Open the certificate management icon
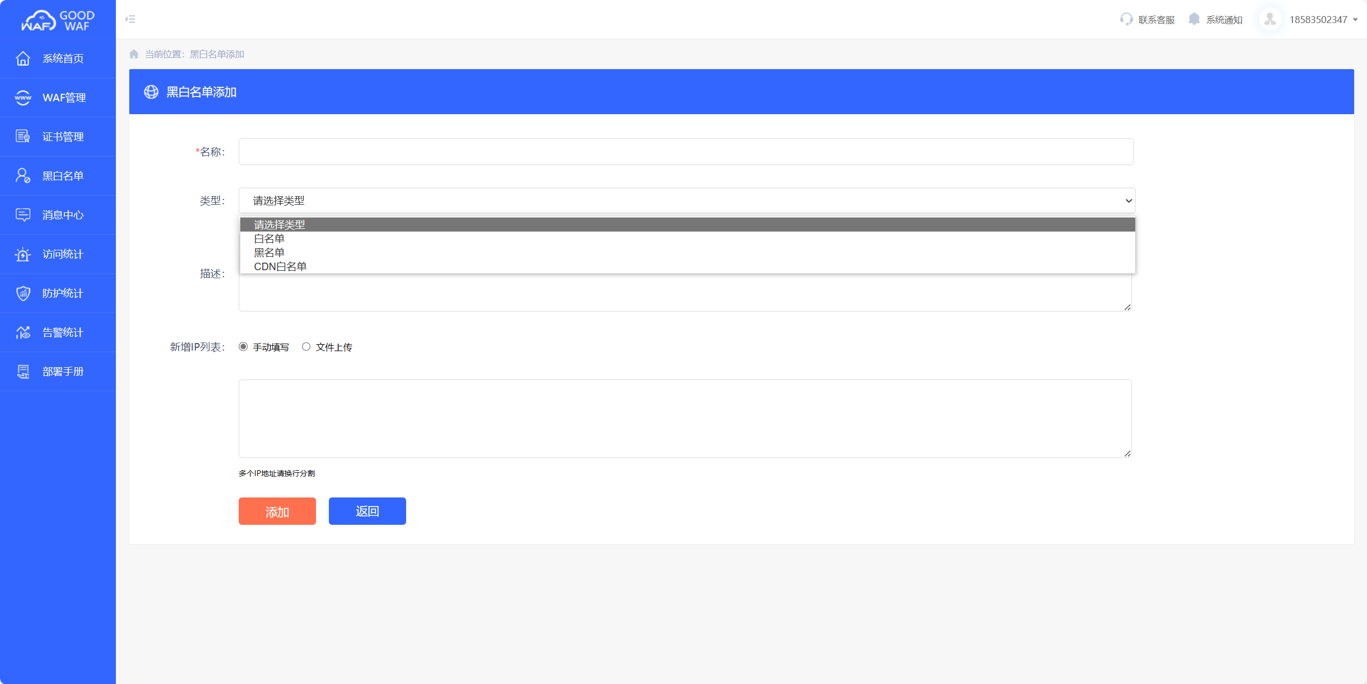This screenshot has width=1367, height=684. [23, 137]
